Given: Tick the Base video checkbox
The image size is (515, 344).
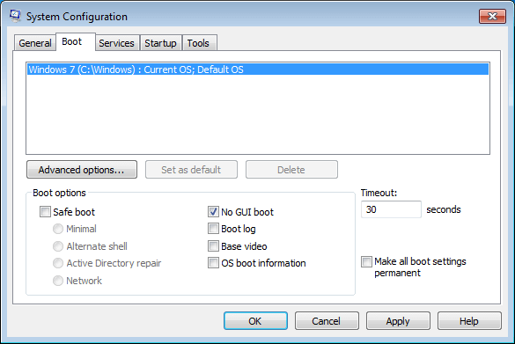Looking at the screenshot, I should (x=213, y=245).
